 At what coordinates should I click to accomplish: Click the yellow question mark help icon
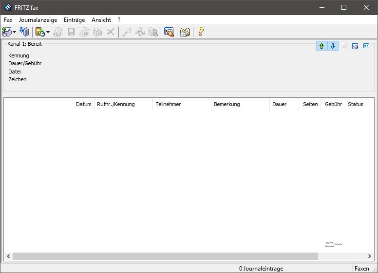[200, 32]
